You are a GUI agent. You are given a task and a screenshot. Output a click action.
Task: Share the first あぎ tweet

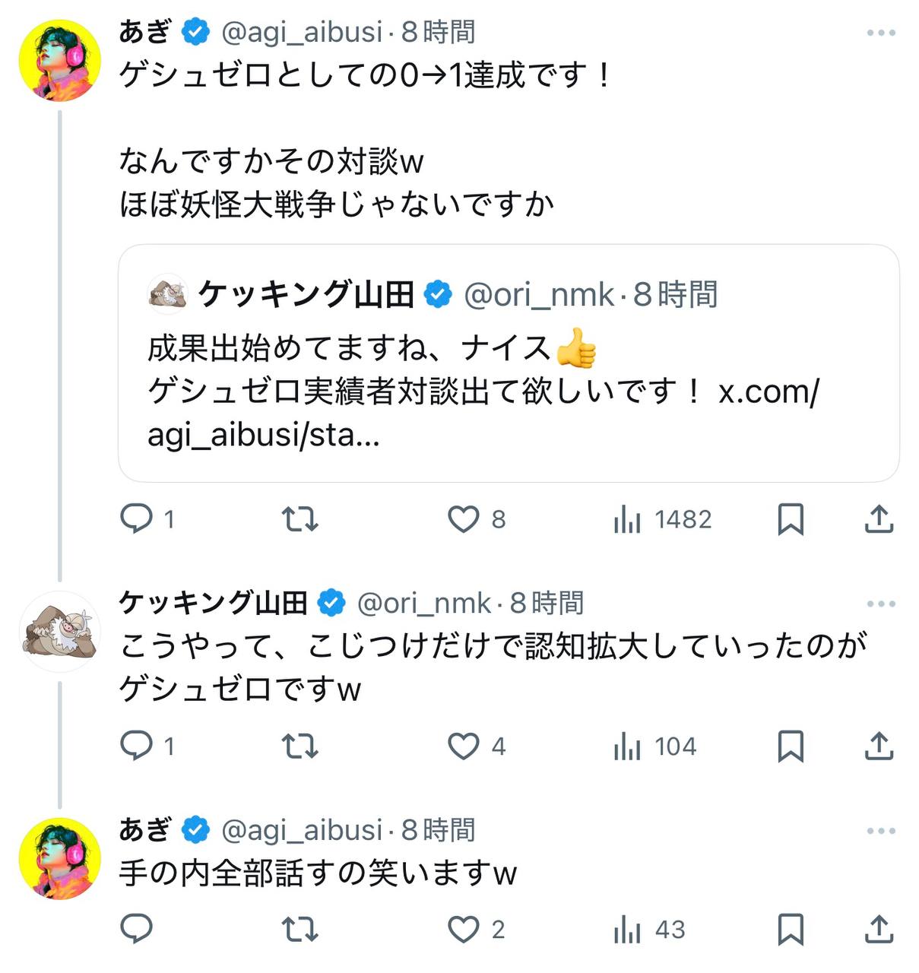pos(879,519)
